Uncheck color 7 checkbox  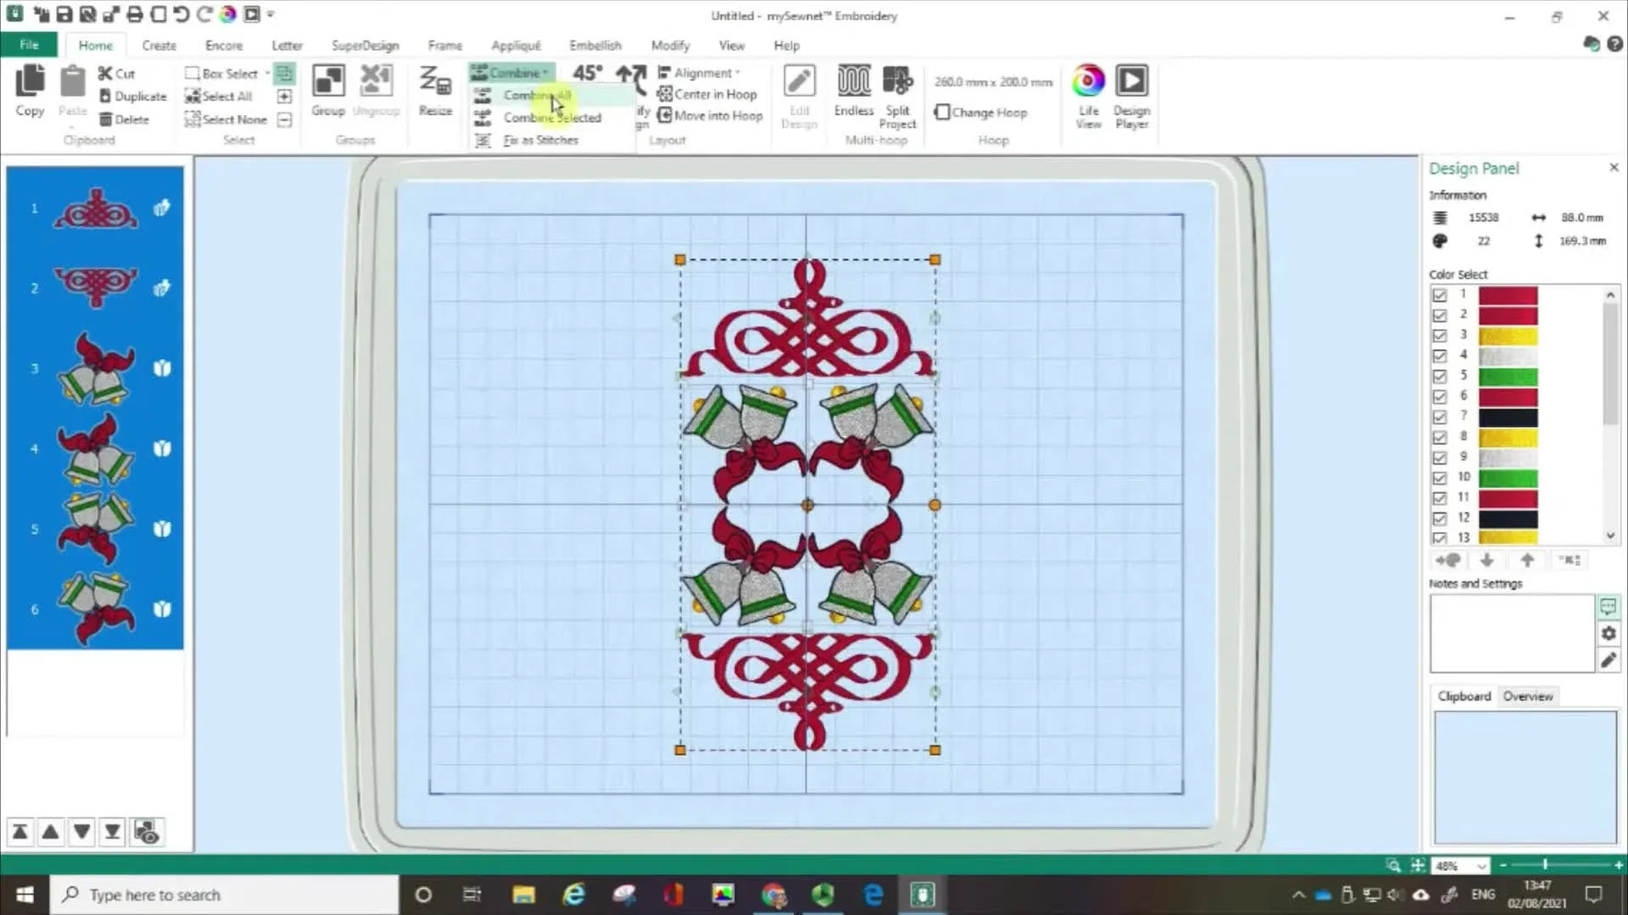pyautogui.click(x=1440, y=417)
